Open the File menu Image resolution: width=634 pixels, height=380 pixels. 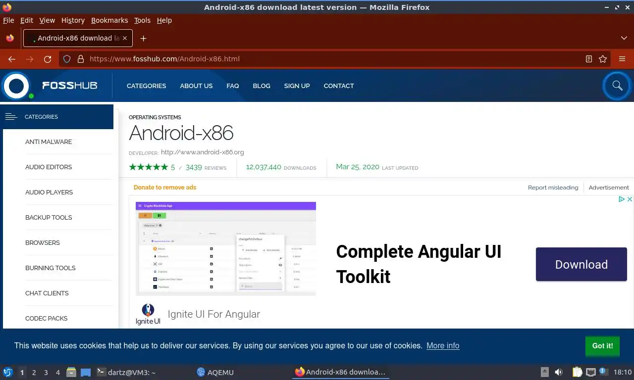pyautogui.click(x=8, y=20)
